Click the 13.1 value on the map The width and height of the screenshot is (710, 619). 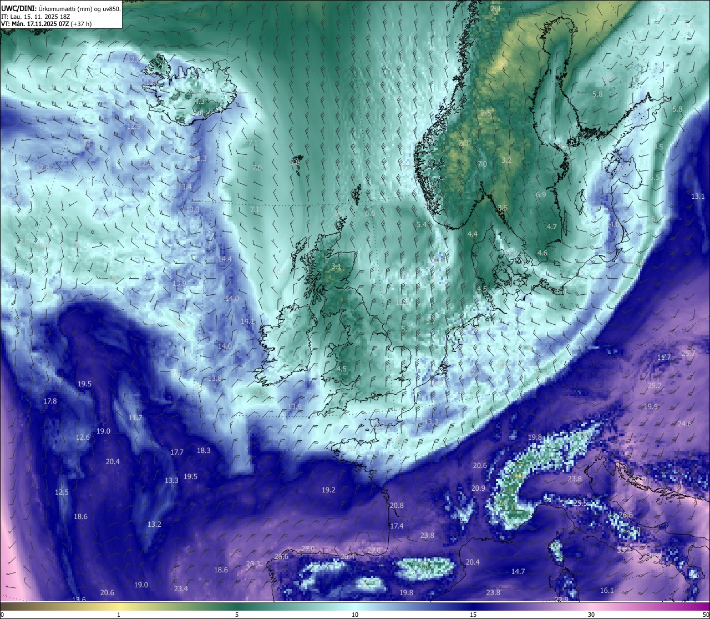coord(698,196)
